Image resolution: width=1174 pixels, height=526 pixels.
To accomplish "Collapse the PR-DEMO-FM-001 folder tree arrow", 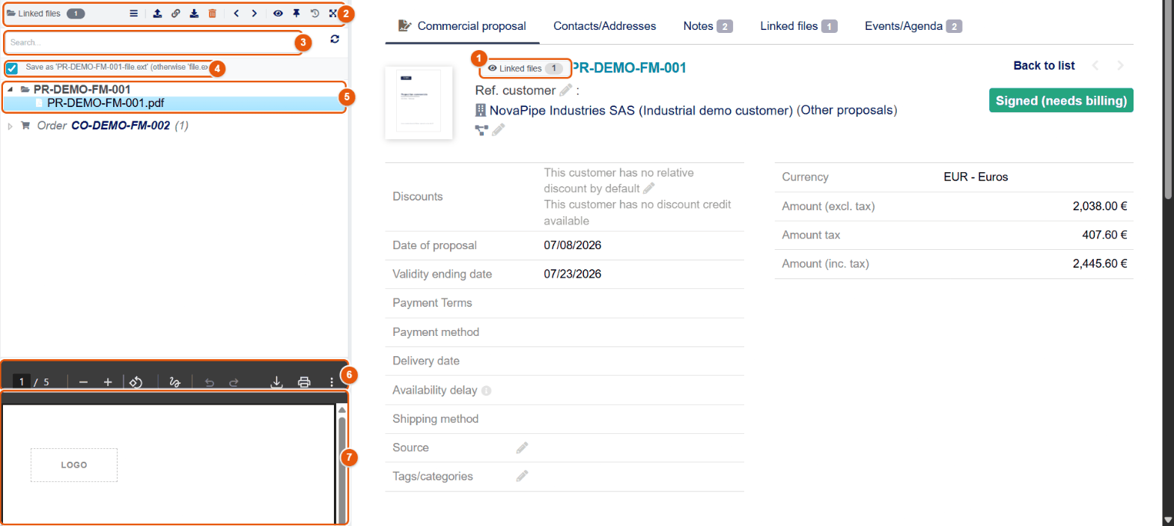I will click(10, 90).
